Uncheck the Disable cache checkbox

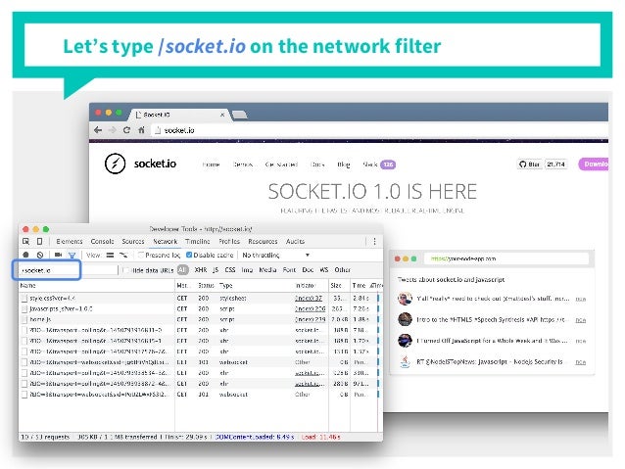pos(189,255)
